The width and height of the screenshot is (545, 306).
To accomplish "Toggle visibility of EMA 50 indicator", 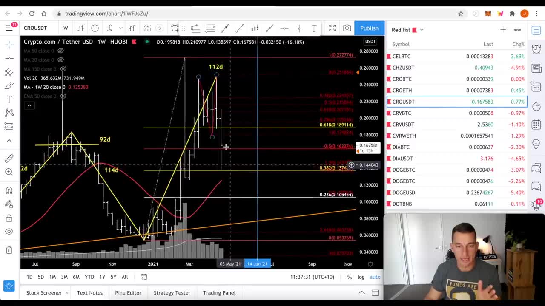I will [63, 96].
